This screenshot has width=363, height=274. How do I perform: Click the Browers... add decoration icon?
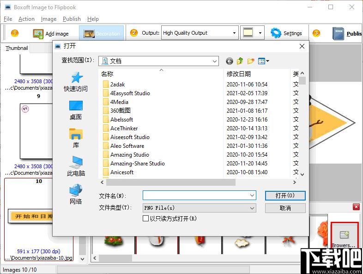[x=344, y=235]
